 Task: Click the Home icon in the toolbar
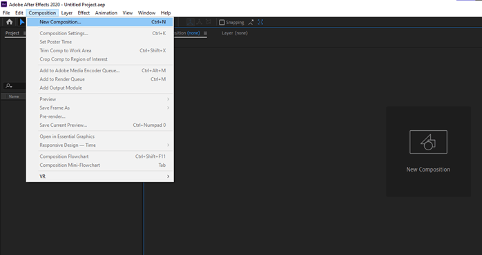click(x=9, y=22)
